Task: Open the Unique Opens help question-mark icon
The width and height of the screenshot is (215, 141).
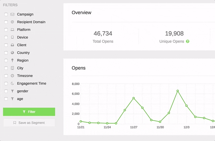Action: click(x=187, y=41)
